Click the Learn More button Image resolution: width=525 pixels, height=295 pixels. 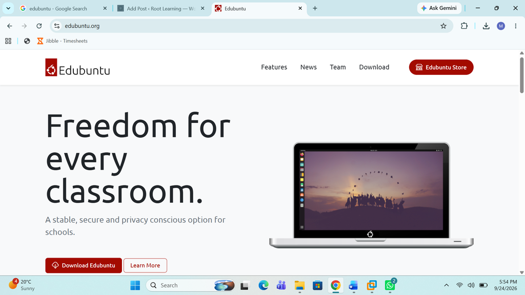[145, 266]
